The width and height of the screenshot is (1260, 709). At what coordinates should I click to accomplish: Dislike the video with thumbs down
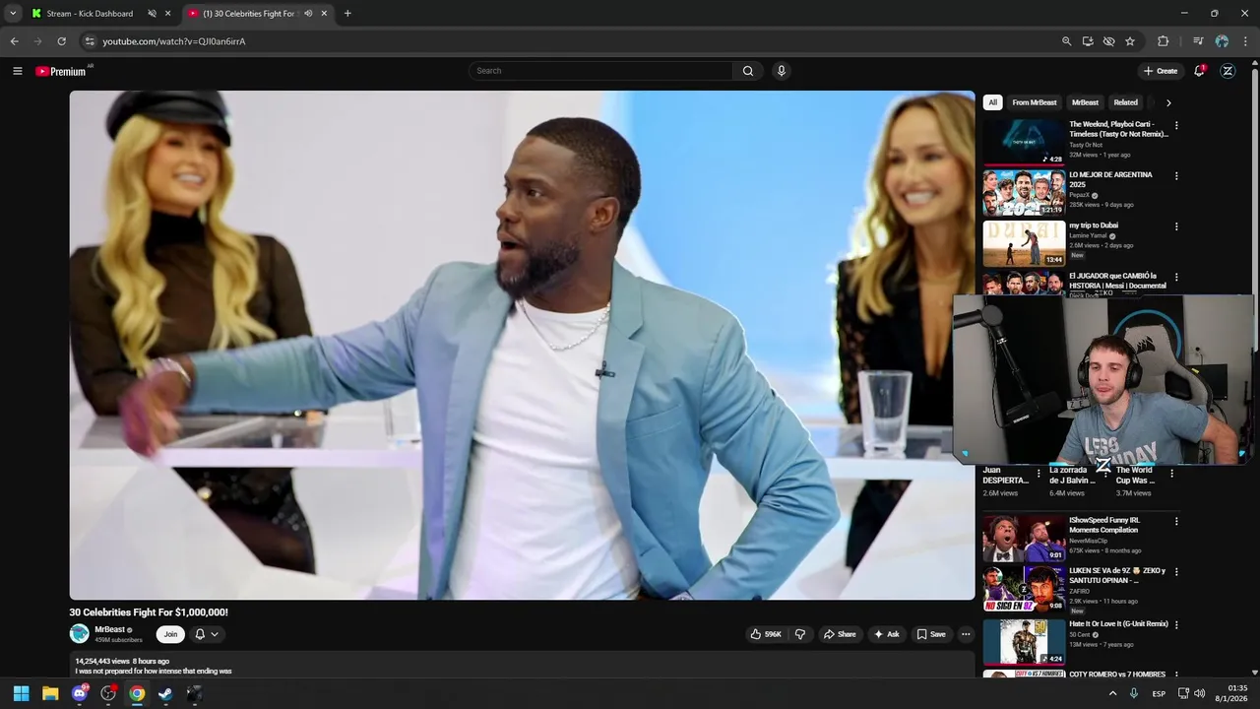point(800,634)
